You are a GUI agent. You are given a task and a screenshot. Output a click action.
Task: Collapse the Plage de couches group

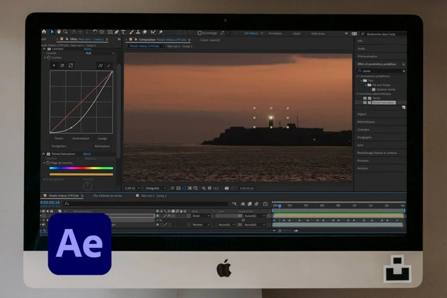pyautogui.click(x=44, y=163)
